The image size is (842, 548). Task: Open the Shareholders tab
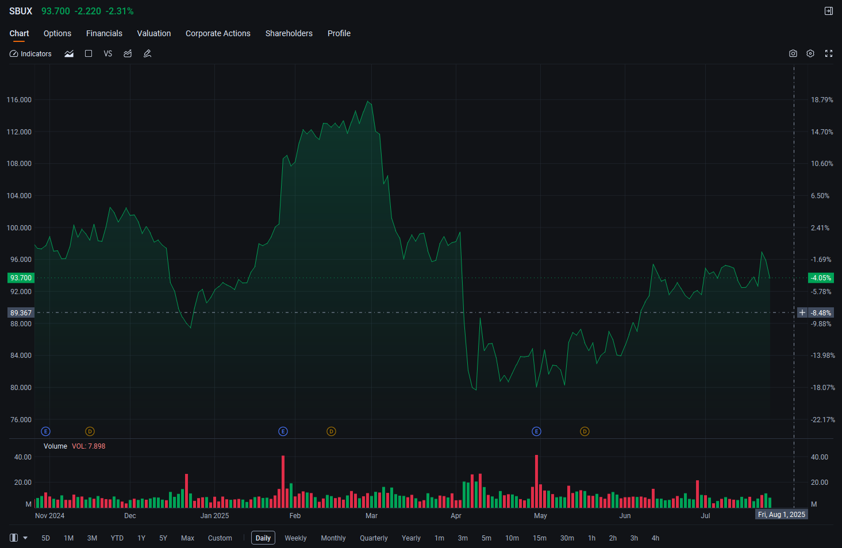289,33
